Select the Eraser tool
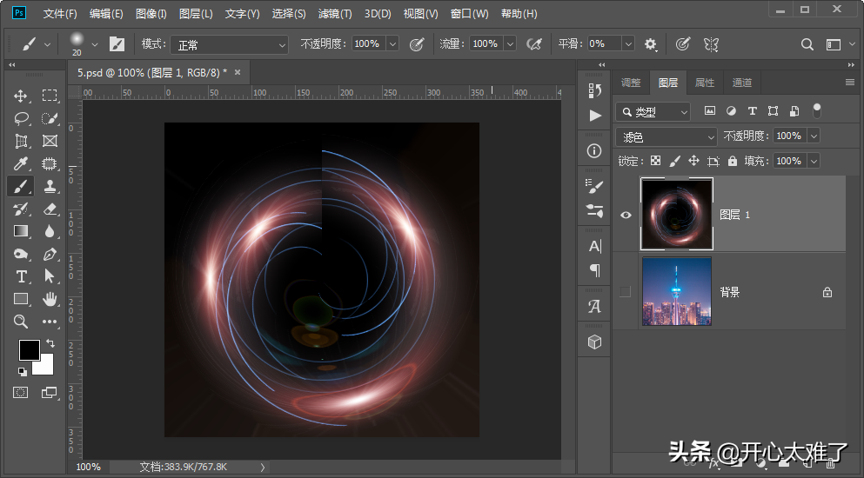This screenshot has width=864, height=478. click(x=50, y=209)
